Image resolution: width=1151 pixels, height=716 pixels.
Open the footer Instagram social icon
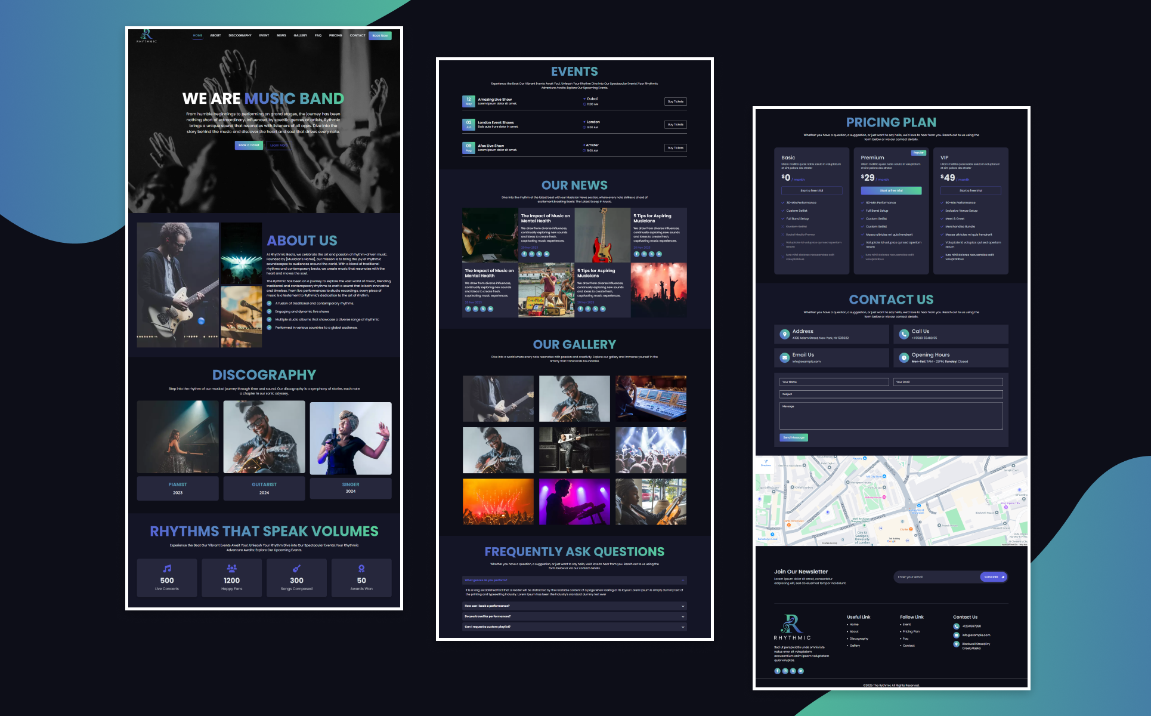coord(785,671)
